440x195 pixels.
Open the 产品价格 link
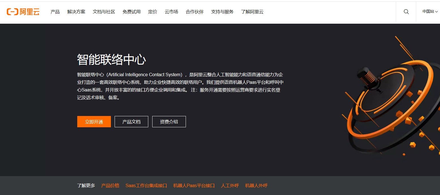coord(110,186)
